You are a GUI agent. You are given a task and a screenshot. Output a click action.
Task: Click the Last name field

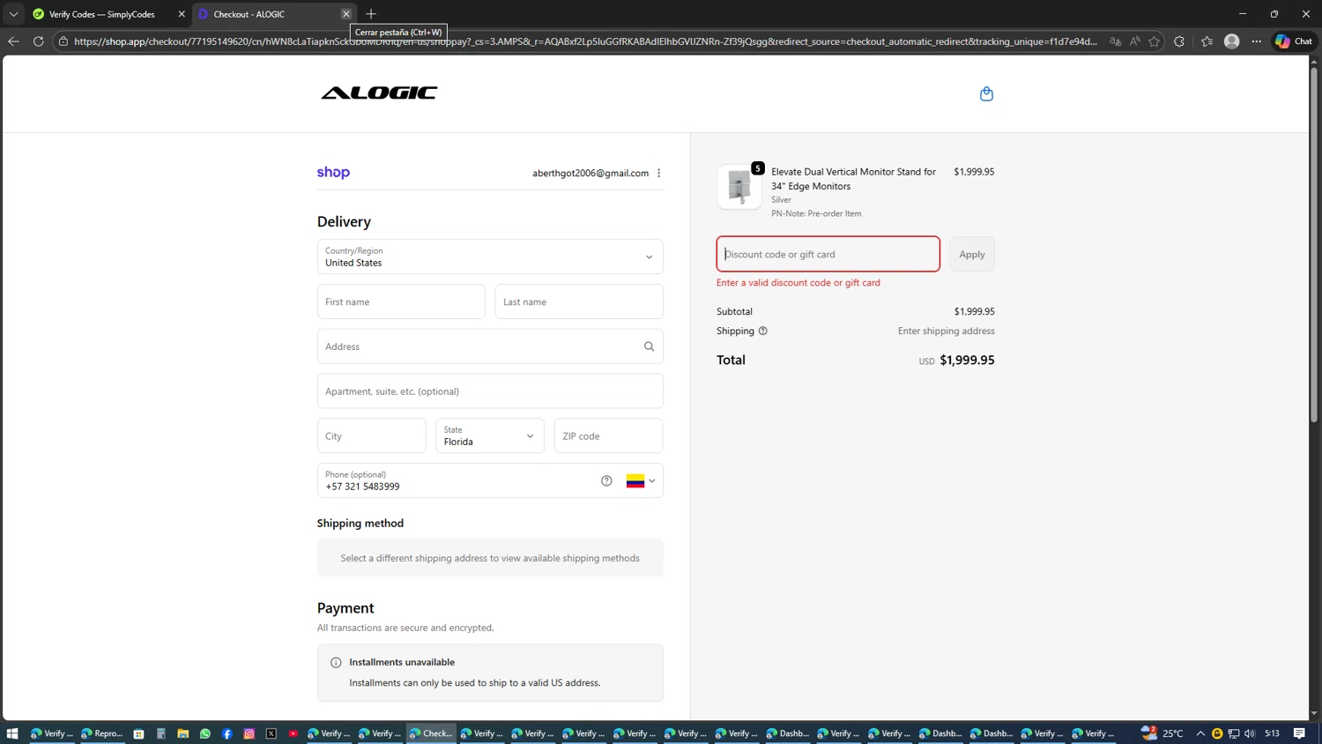(x=579, y=301)
